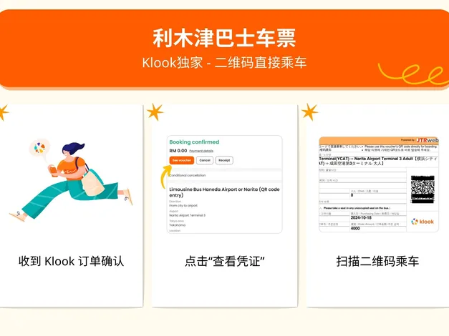Click the Booking confirmed heading
449x336 pixels.
coord(194,142)
